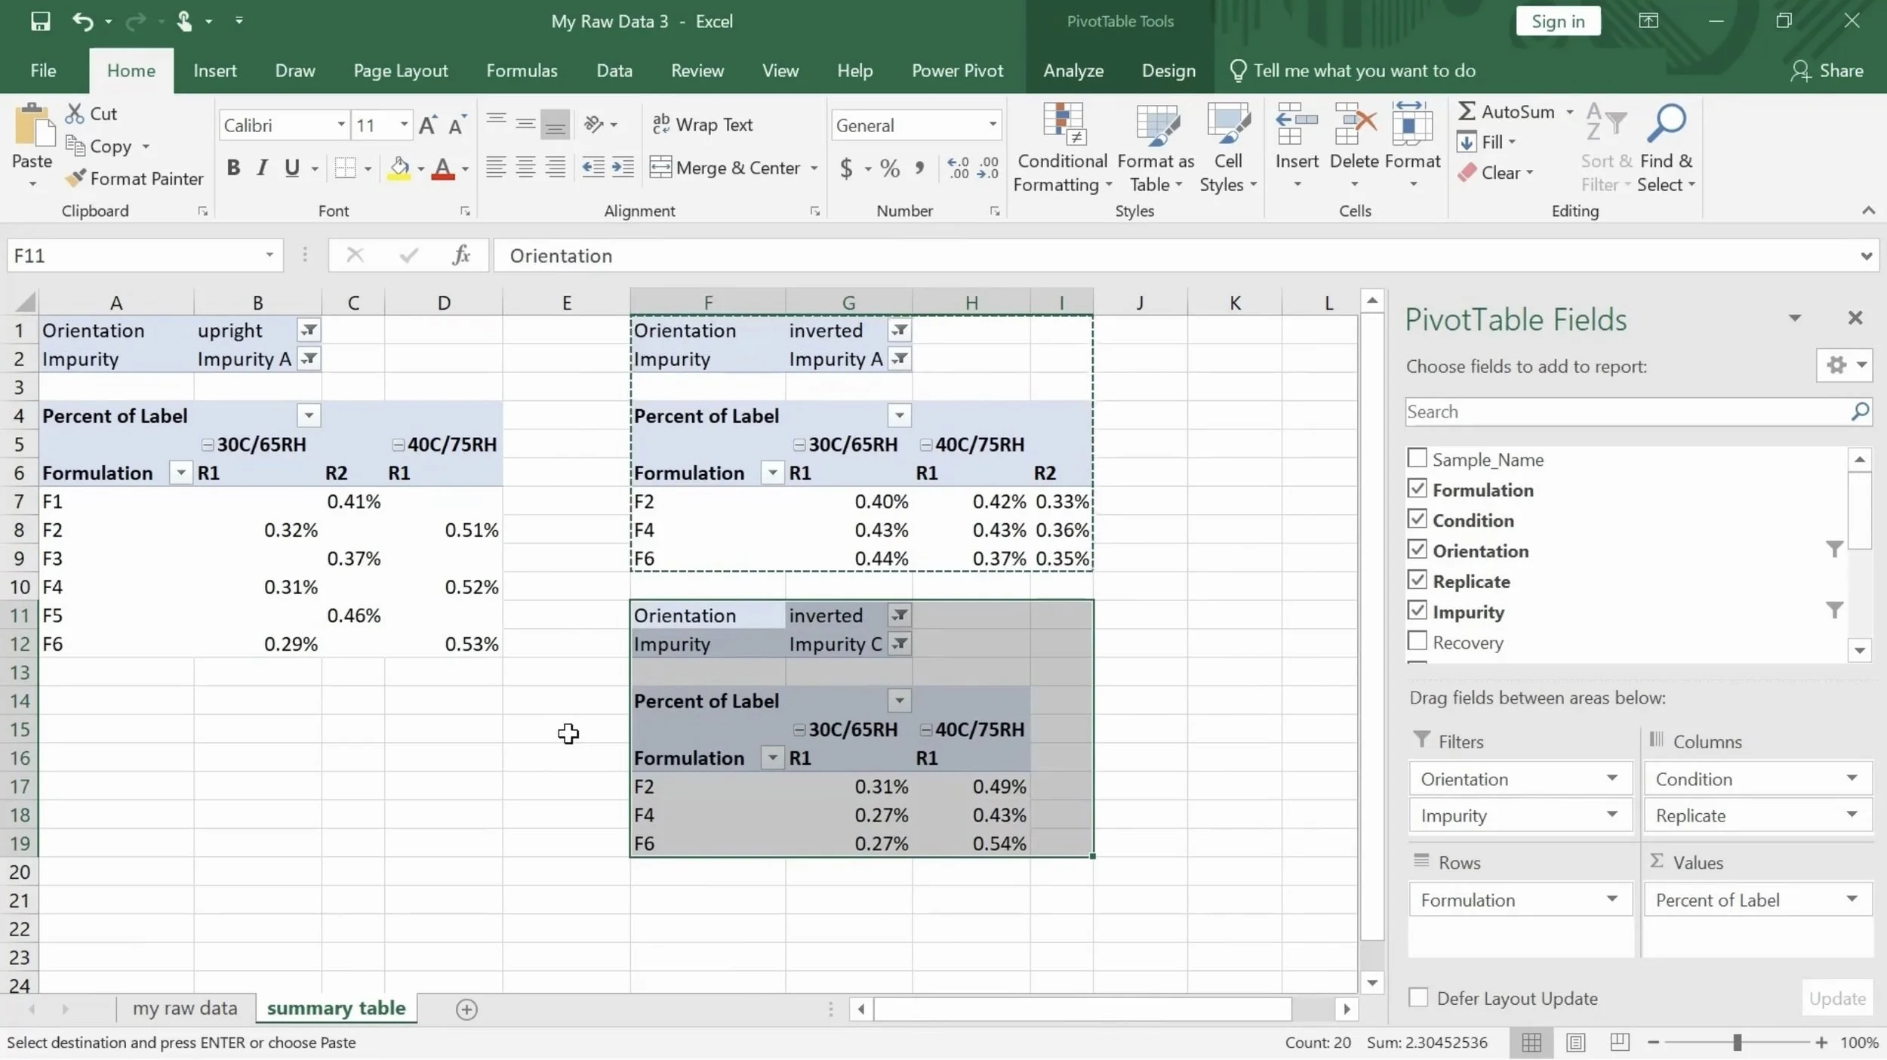Screen dimensions: 1887x1060
Task: Click the Sign in button
Action: click(1557, 21)
